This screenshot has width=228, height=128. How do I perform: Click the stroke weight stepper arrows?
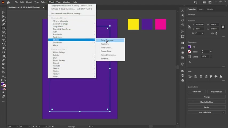[x=202, y=51]
